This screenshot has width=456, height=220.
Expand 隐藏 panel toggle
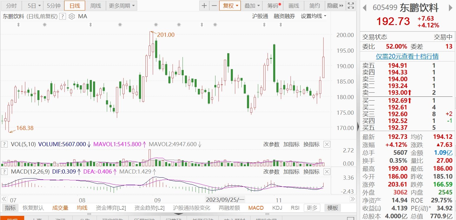point(335,6)
